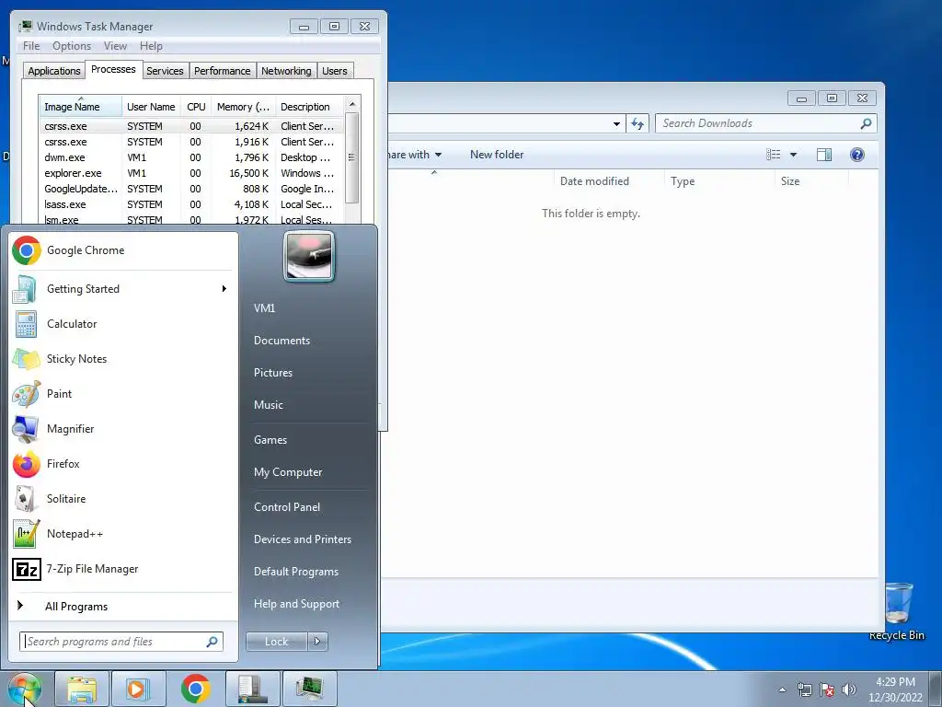The width and height of the screenshot is (942, 707).
Task: Select the lsass.exe process row
Action: coord(191,204)
